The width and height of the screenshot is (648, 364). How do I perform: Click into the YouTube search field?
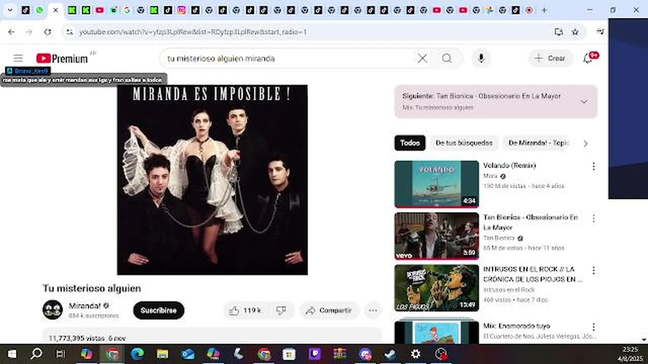(289, 58)
